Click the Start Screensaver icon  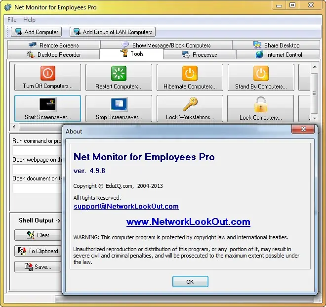click(47, 104)
